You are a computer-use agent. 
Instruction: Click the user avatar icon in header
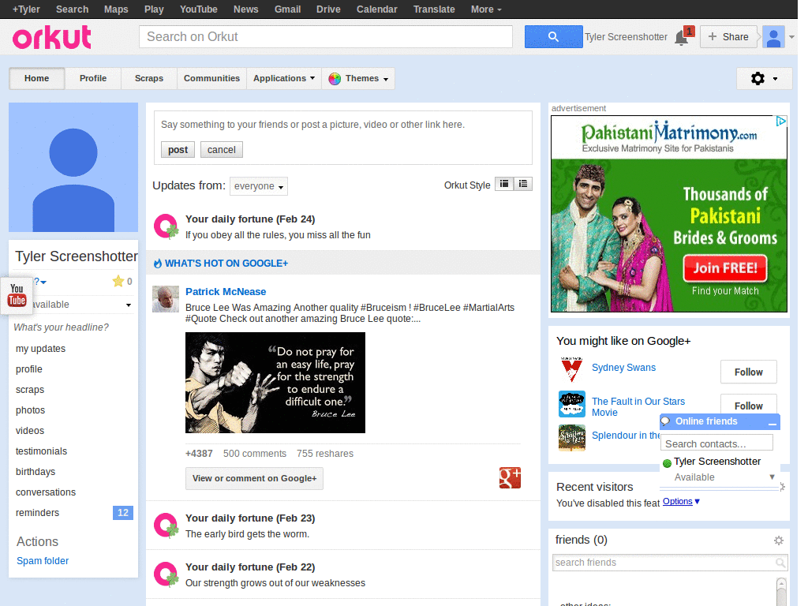(x=773, y=37)
